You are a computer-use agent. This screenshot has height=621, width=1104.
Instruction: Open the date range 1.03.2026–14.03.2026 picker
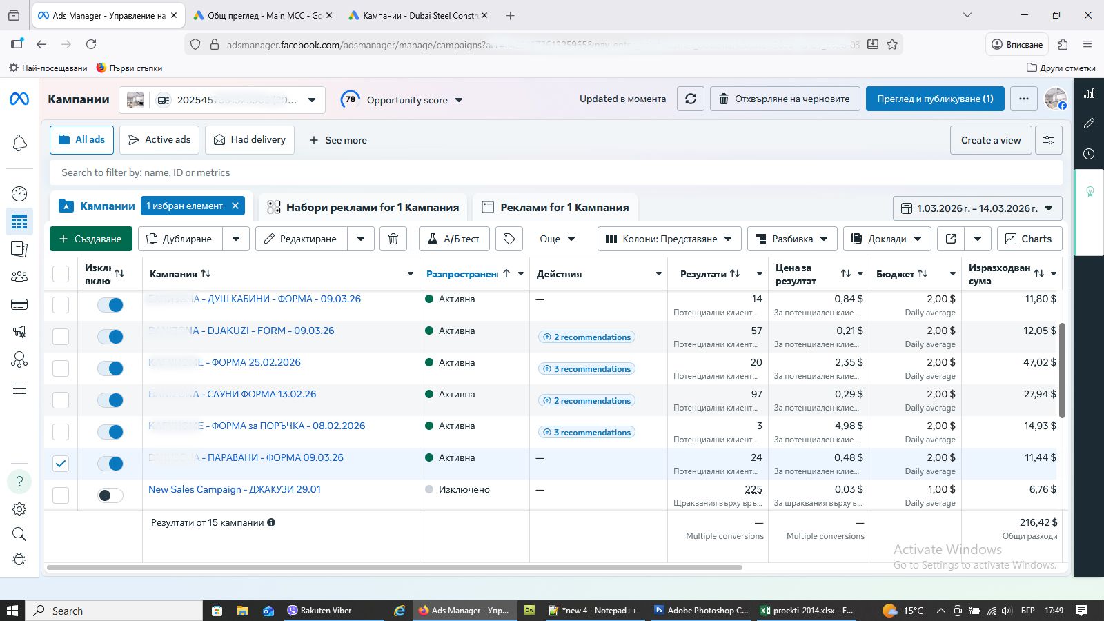978,208
